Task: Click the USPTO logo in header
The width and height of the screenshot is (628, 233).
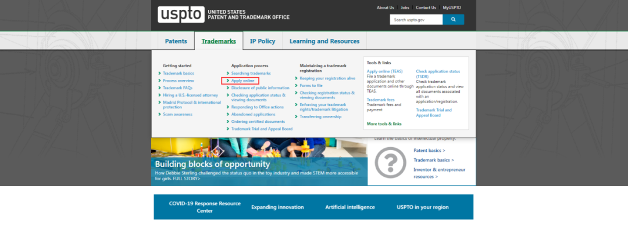Action: point(180,14)
